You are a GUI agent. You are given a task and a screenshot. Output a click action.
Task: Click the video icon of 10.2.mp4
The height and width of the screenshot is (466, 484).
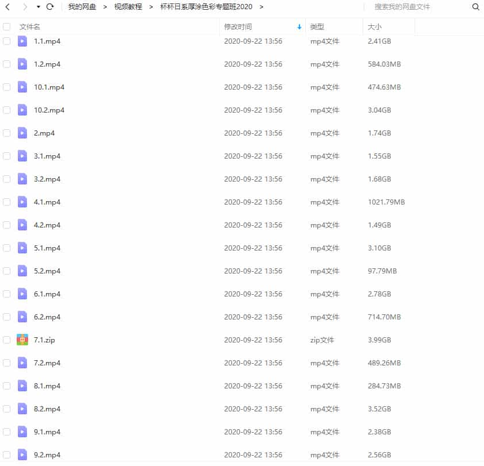(22, 110)
